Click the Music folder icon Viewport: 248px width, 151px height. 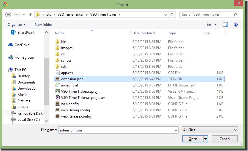click(x=14, y=94)
